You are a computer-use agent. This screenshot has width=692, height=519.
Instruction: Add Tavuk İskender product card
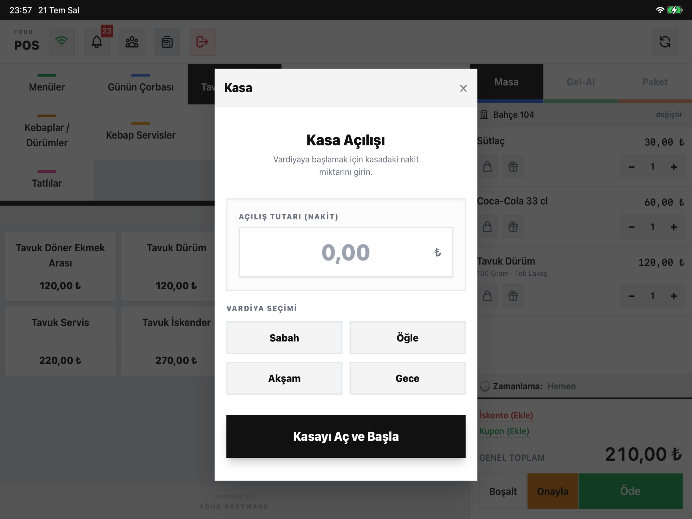tap(168, 341)
